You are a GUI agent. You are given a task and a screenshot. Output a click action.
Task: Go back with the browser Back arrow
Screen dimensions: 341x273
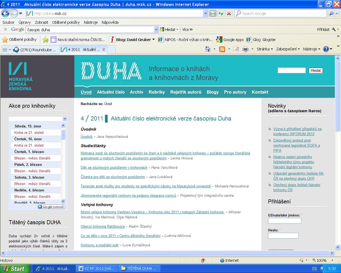click(5, 13)
